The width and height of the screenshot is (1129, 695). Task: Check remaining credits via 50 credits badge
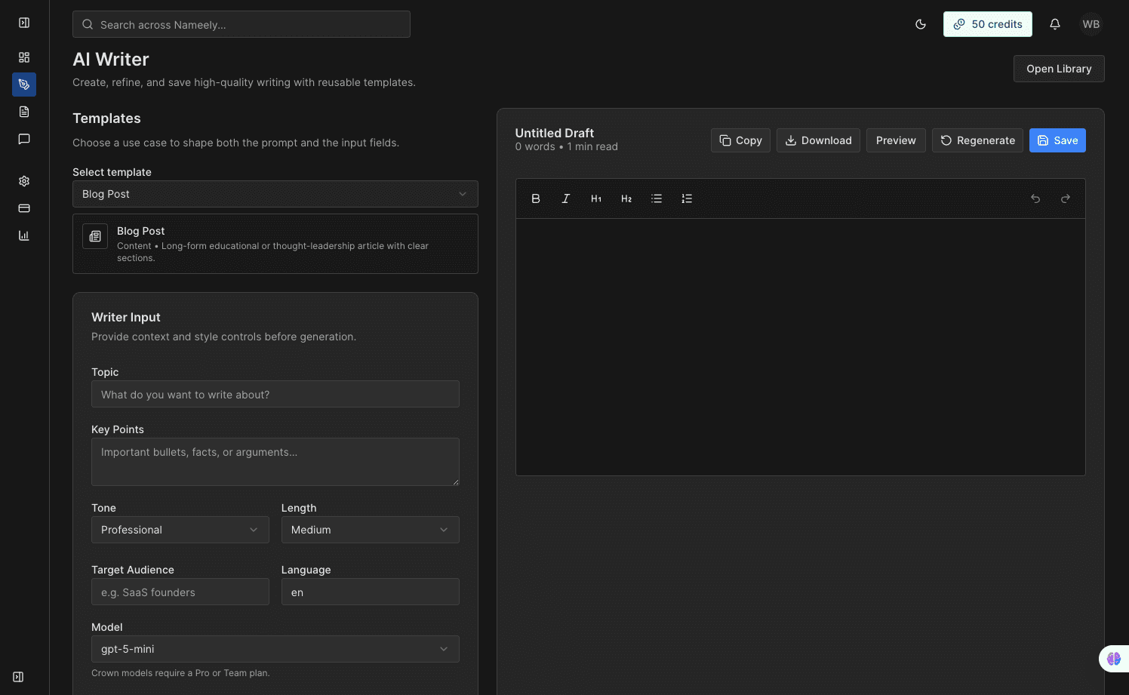pos(987,23)
